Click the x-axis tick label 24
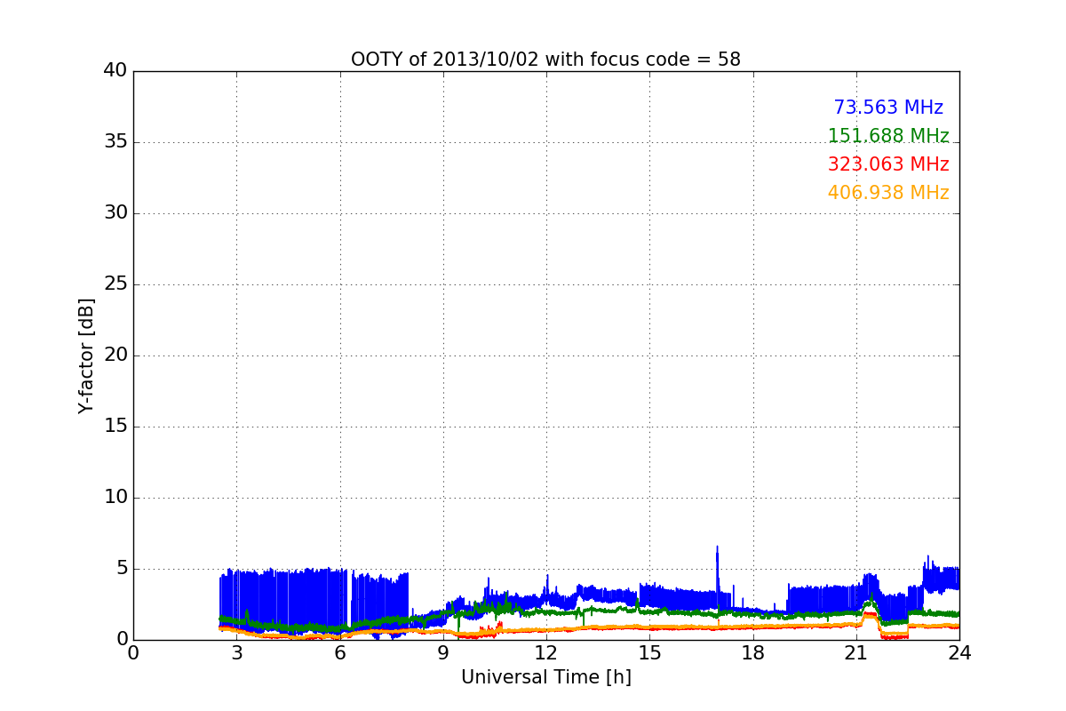This screenshot has height=711, width=1066. [959, 653]
